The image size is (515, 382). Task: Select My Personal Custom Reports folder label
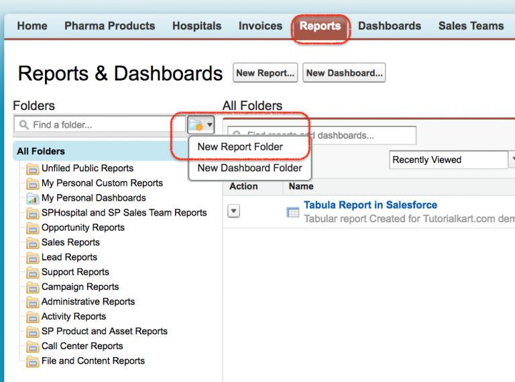tap(102, 183)
